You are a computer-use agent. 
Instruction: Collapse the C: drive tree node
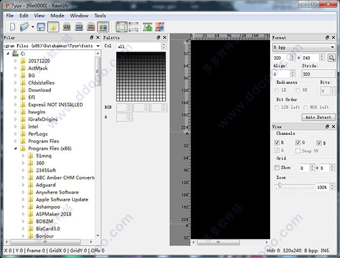[x=8, y=53]
